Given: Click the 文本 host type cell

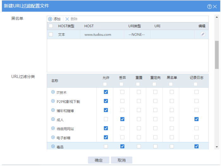Looking at the screenshot, I should (61, 34).
